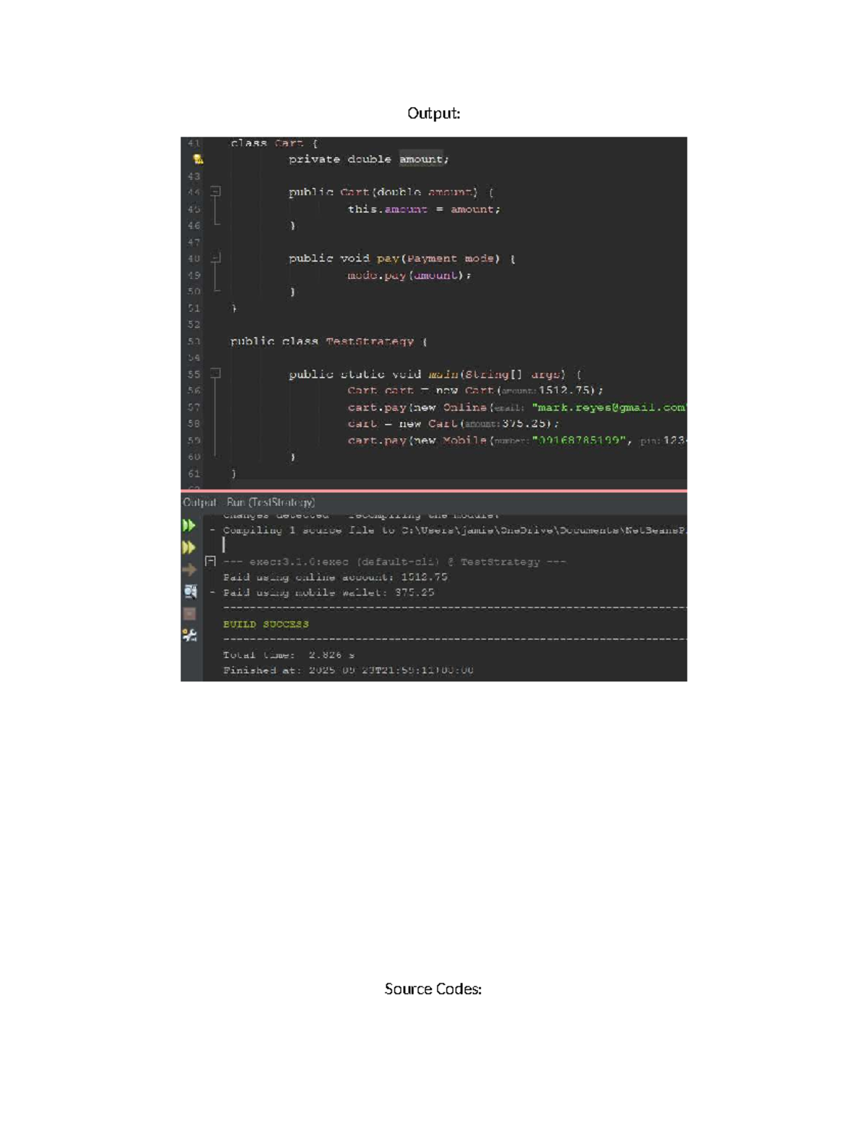
Task: Collapse the pay method code fold
Action: pyautogui.click(x=216, y=258)
